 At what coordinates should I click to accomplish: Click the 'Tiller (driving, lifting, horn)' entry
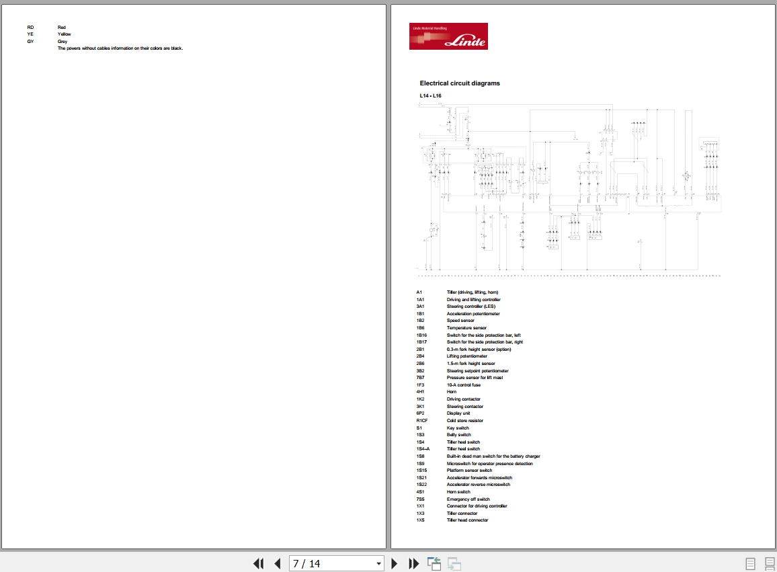[473, 292]
